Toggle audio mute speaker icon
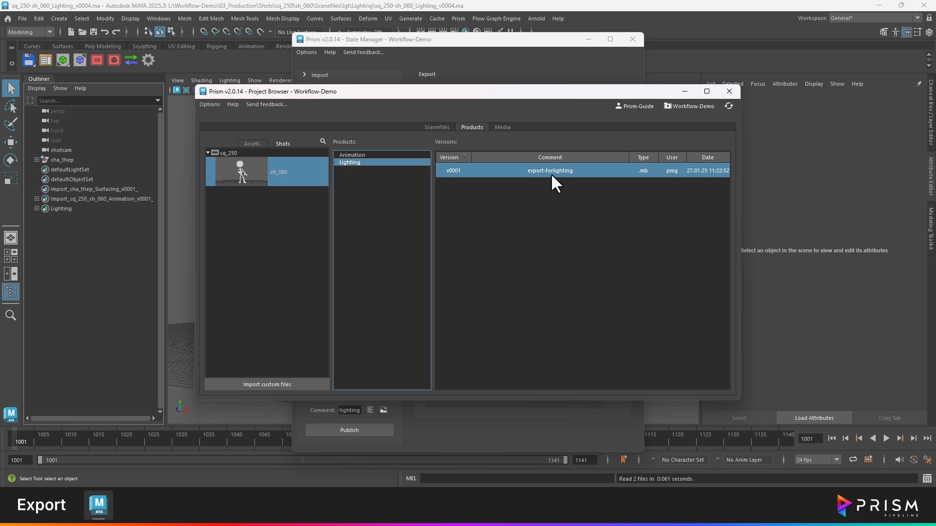 pyautogui.click(x=899, y=459)
